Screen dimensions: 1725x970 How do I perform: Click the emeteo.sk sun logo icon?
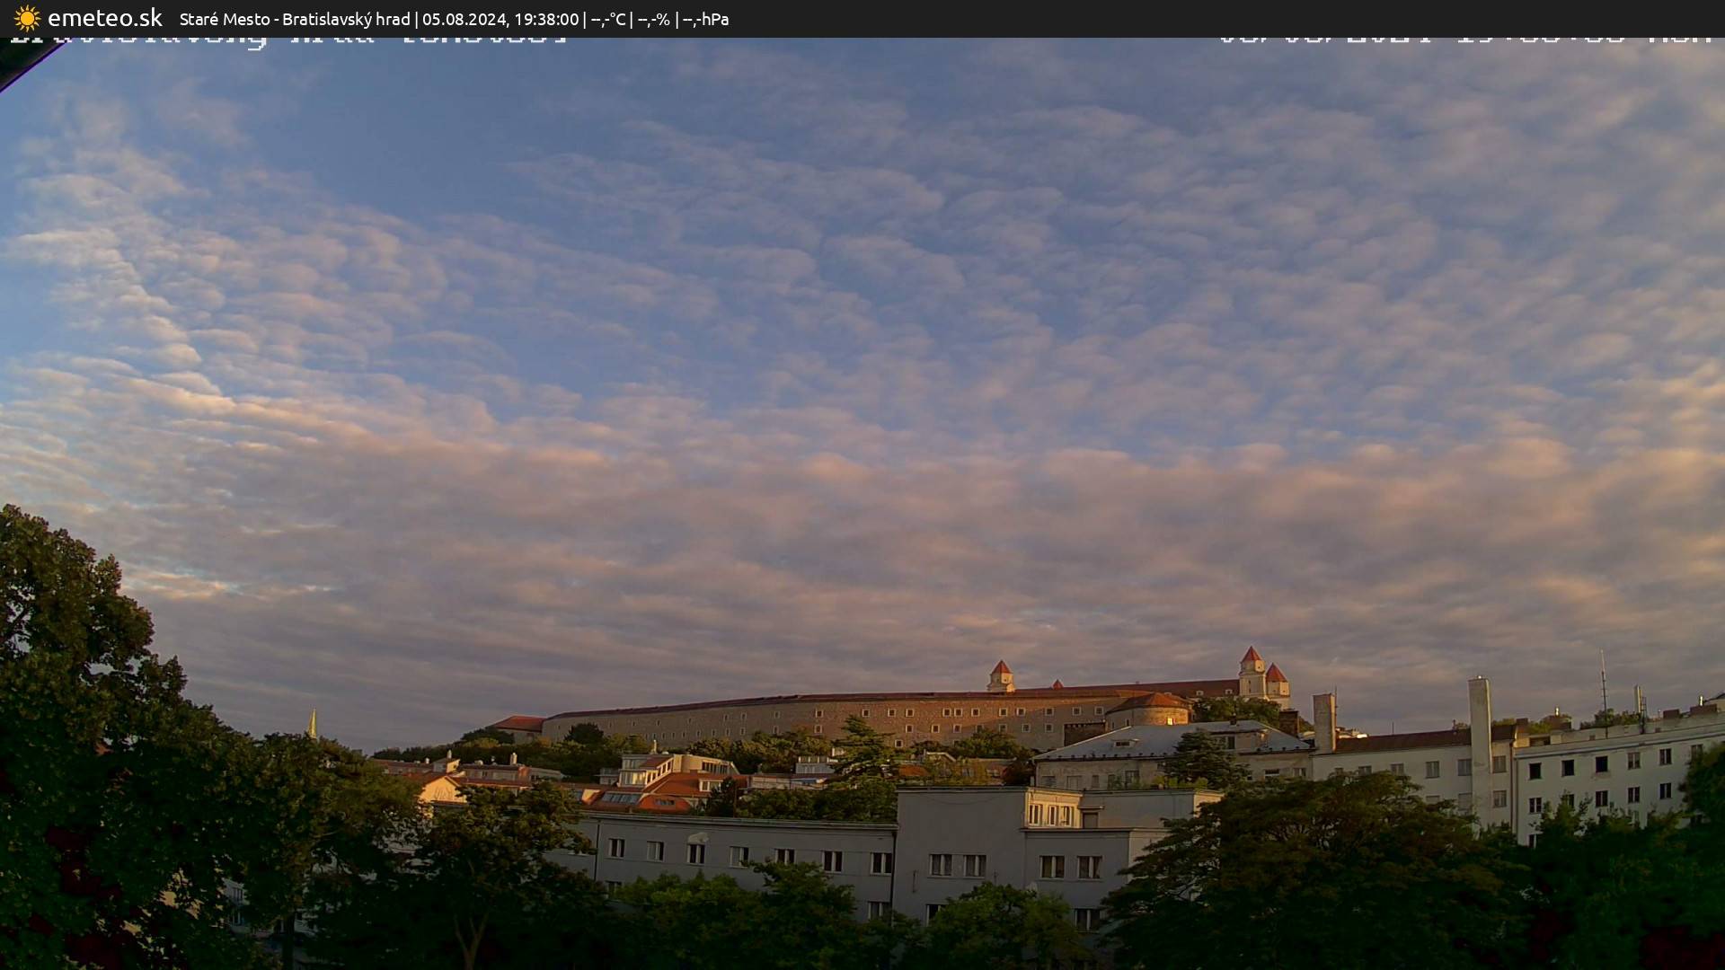pos(27,18)
